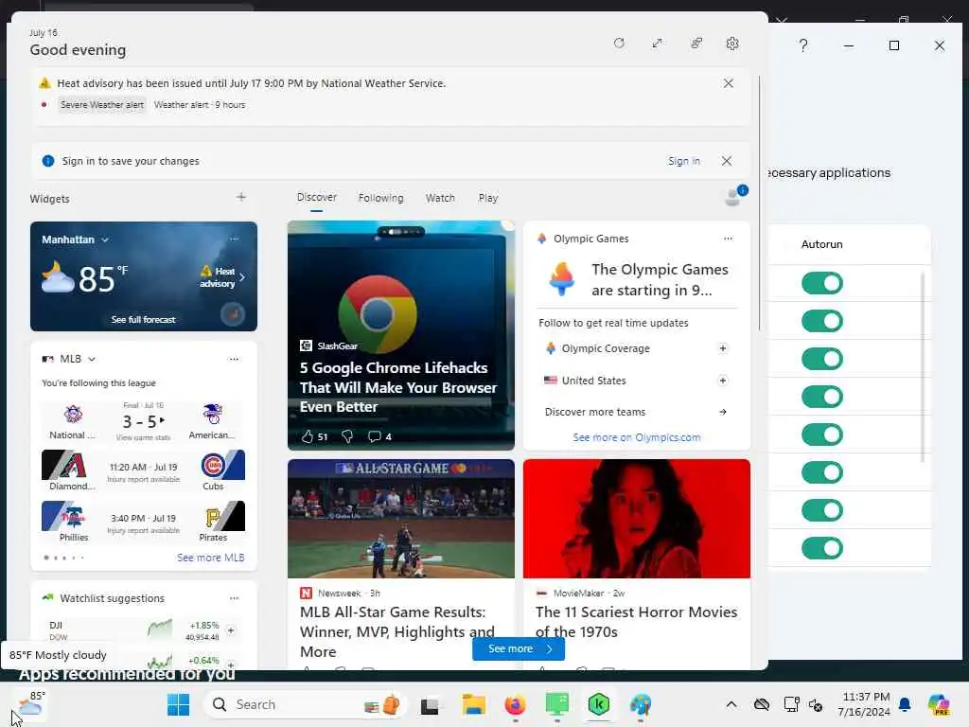The height and width of the screenshot is (727, 969).
Task: Open the MLB All-Star Game Results article
Action: (x=396, y=631)
